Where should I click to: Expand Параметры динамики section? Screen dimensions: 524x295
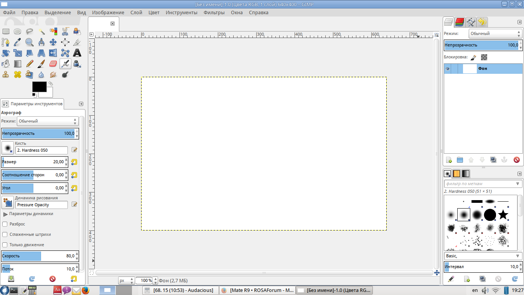5,214
